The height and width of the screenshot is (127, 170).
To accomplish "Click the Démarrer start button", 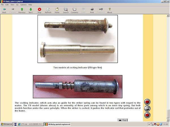I will tap(7, 124).
